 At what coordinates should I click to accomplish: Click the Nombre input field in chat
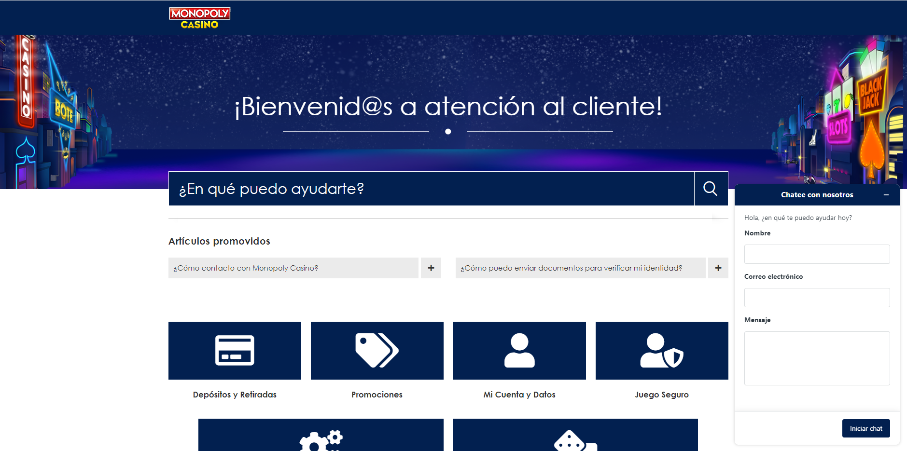tap(817, 254)
